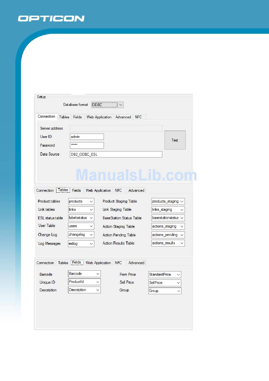
Task: Click the Server address input field
Action: coord(116,128)
